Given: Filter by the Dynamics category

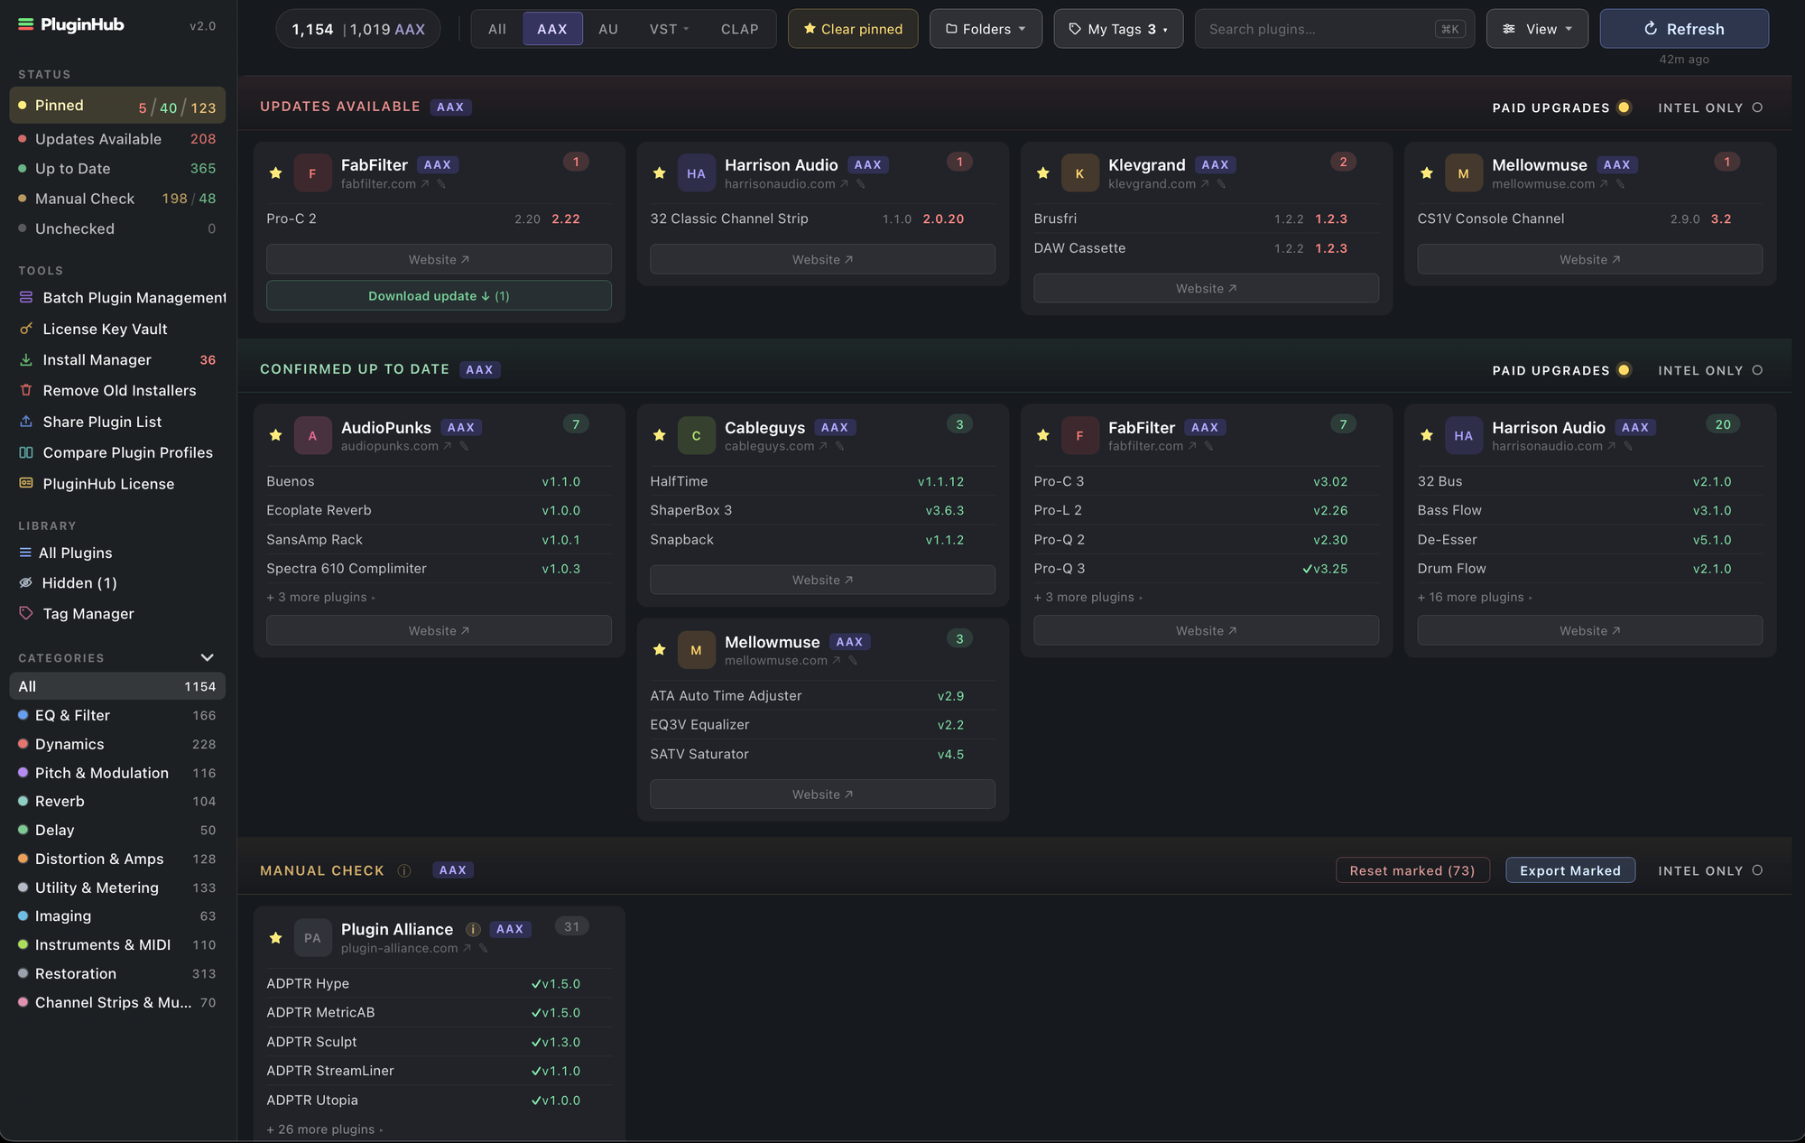Looking at the screenshot, I should pyautogui.click(x=117, y=744).
